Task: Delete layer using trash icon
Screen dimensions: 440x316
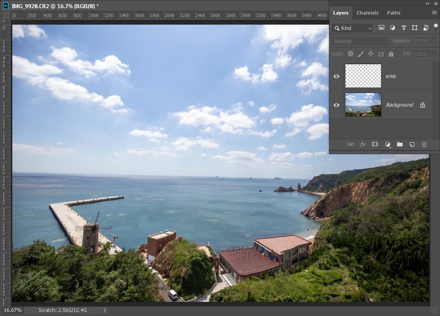Action: click(424, 145)
